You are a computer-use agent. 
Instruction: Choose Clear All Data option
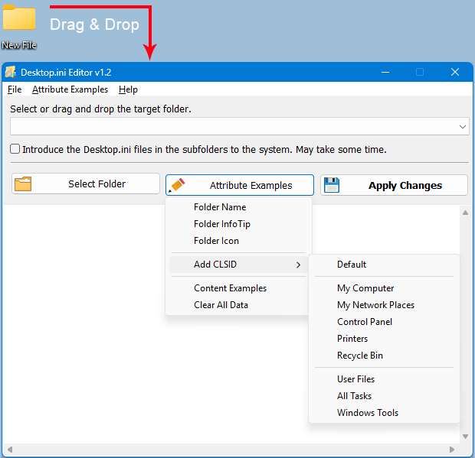[x=221, y=305]
